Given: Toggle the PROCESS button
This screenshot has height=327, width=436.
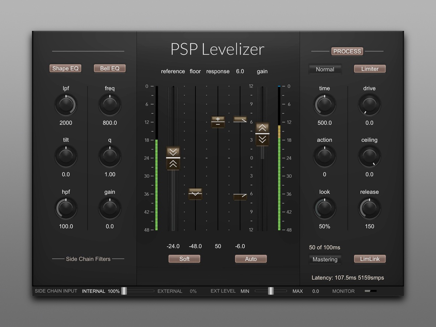Looking at the screenshot, I should [347, 51].
